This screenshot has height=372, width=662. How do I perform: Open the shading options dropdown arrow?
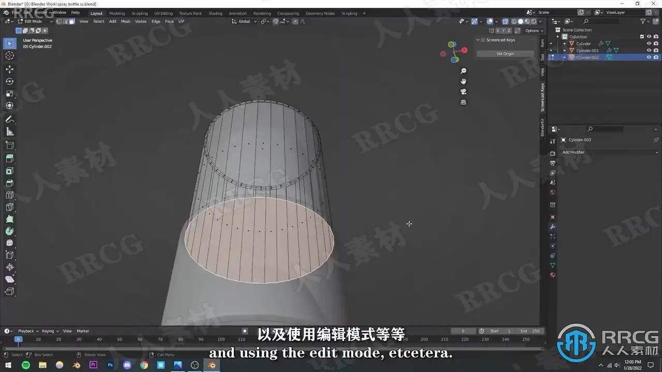[541, 21]
